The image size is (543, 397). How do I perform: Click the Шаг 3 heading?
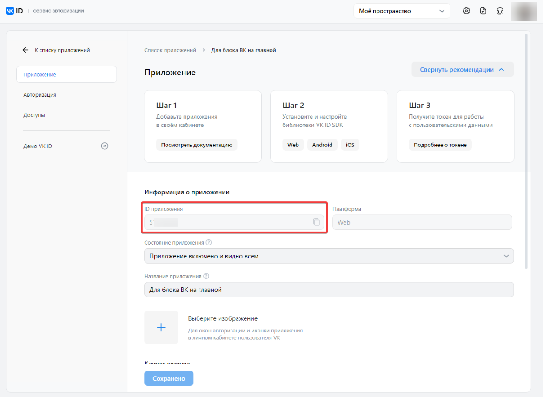click(419, 106)
